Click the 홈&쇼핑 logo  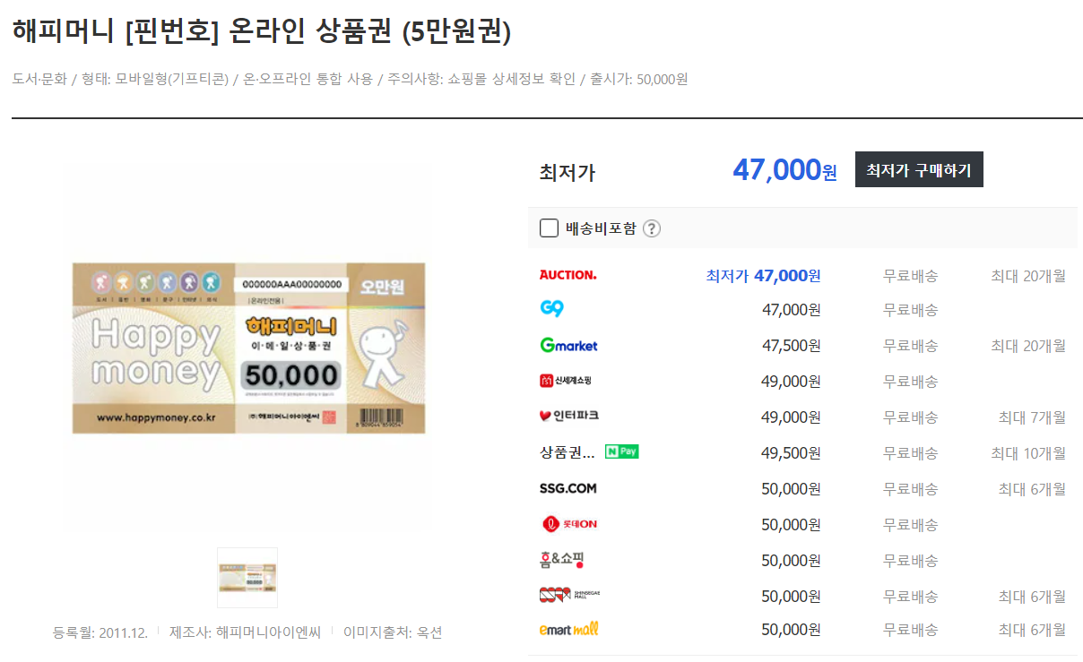point(562,560)
